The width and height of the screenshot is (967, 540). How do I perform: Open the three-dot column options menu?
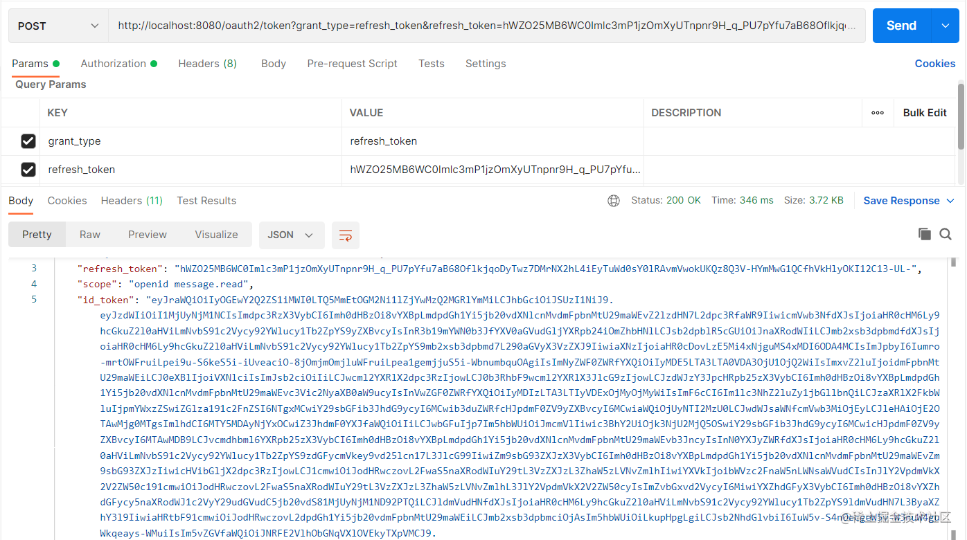[x=878, y=113]
